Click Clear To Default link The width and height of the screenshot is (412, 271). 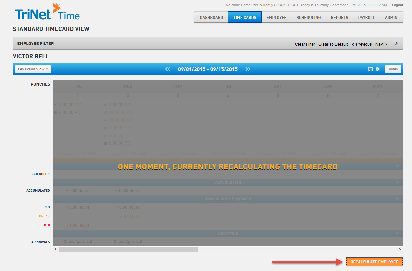(333, 44)
